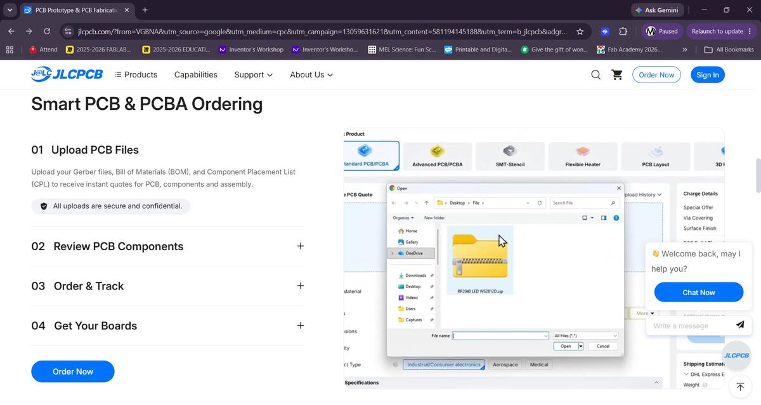Click the help icon in Open dialog
The image size is (761, 405).
(616, 218)
